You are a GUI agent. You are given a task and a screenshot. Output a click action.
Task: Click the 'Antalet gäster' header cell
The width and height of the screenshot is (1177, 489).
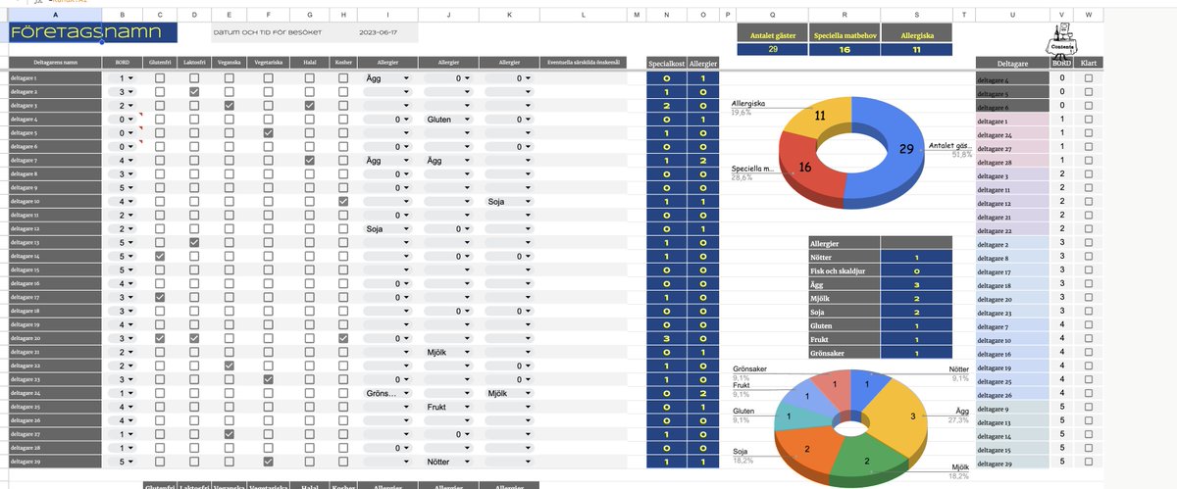click(x=773, y=33)
